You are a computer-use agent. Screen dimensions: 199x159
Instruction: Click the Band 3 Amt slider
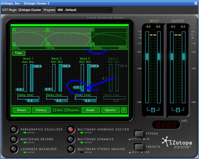82,78
